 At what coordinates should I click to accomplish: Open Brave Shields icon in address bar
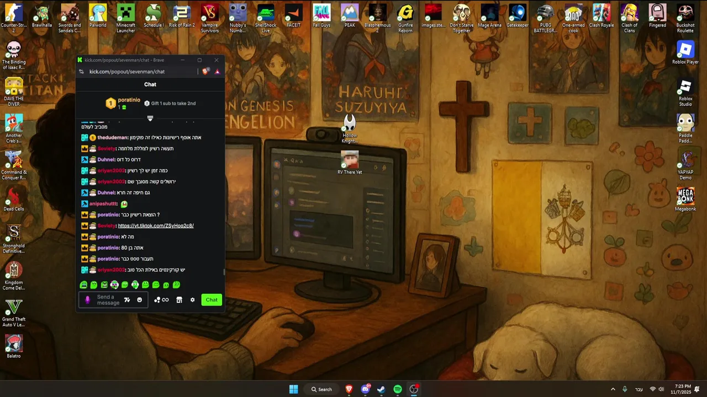pyautogui.click(x=205, y=71)
